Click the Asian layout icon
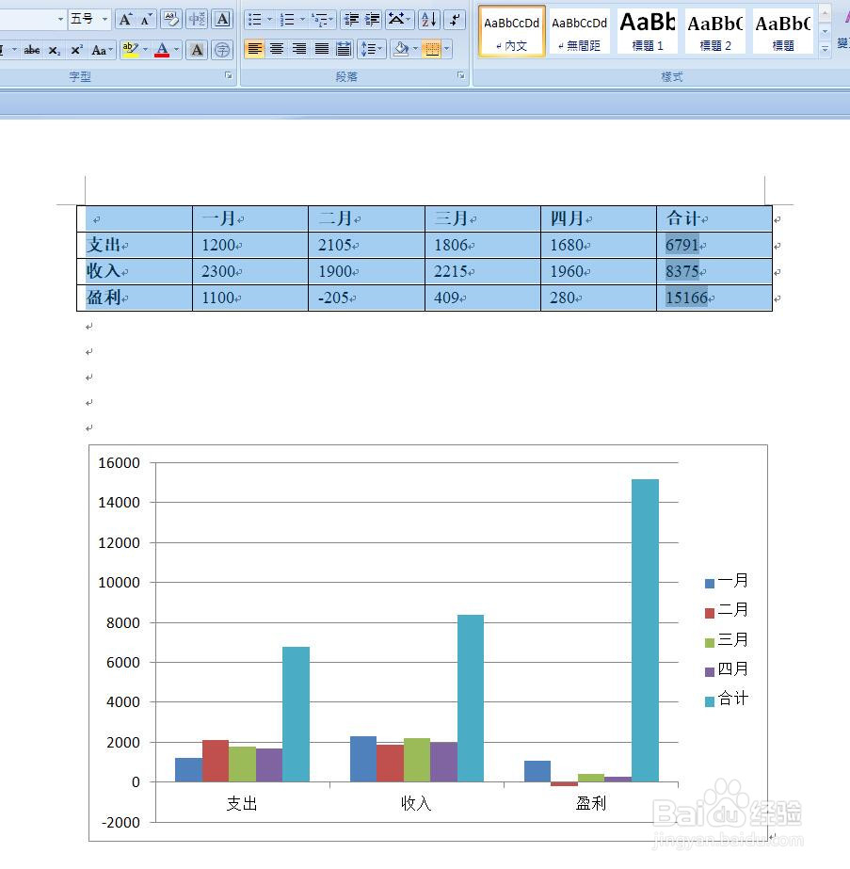The height and width of the screenshot is (869, 850). (399, 20)
